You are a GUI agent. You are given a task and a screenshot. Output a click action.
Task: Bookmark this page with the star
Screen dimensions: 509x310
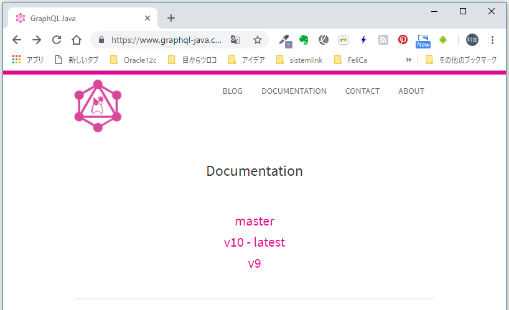[x=258, y=40]
